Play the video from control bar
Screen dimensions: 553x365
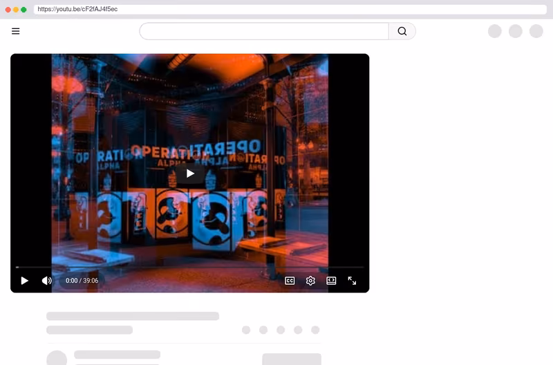(x=24, y=281)
